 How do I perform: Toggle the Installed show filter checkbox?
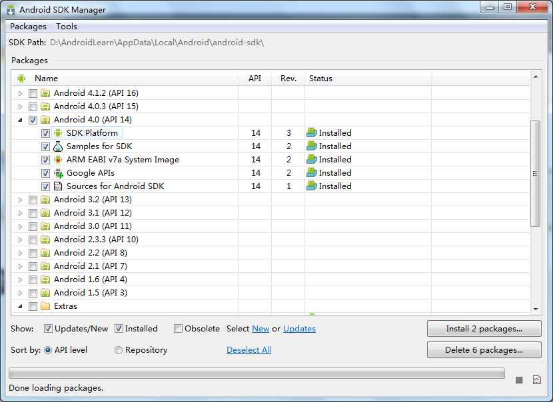(x=119, y=329)
